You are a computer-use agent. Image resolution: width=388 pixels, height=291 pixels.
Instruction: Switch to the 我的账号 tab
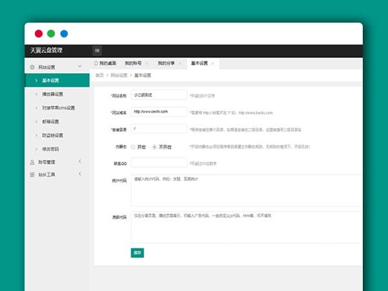pyautogui.click(x=133, y=63)
